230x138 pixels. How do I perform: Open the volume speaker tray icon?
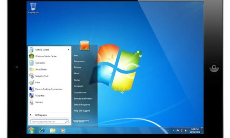[186, 130]
